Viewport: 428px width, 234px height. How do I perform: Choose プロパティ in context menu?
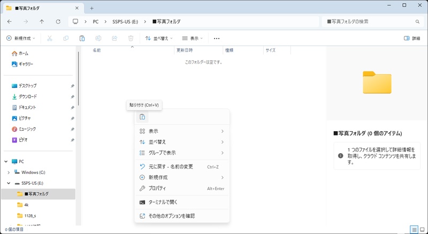pyautogui.click(x=182, y=188)
